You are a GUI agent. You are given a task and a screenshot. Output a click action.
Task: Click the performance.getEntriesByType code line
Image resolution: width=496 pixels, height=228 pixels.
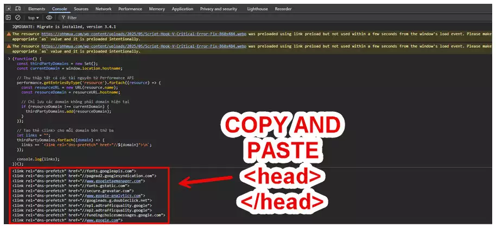point(89,83)
